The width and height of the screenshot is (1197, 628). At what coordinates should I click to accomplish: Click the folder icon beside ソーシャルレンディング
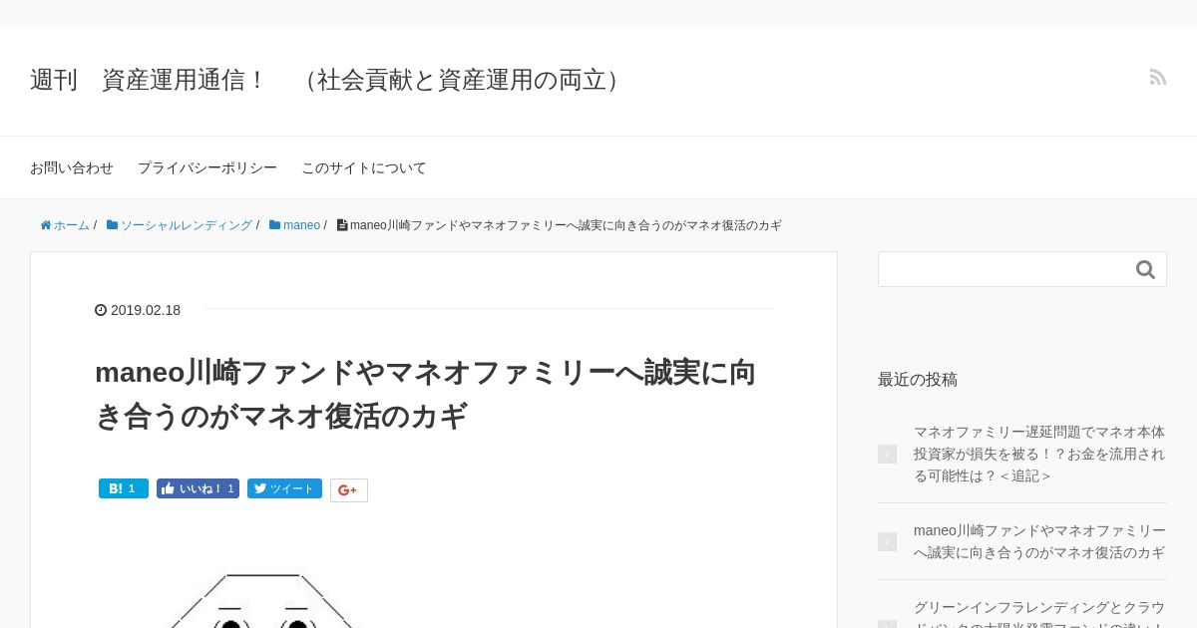(x=113, y=225)
